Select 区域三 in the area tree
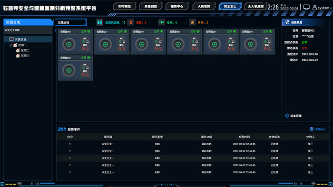This screenshot has width=333, height=187. click(x=25, y=56)
